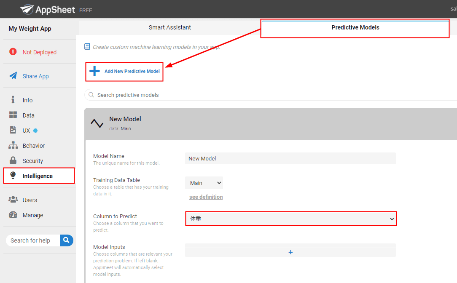Viewport: 457px width, 283px height.
Task: Click the Column to Predict label
Action: (x=115, y=216)
